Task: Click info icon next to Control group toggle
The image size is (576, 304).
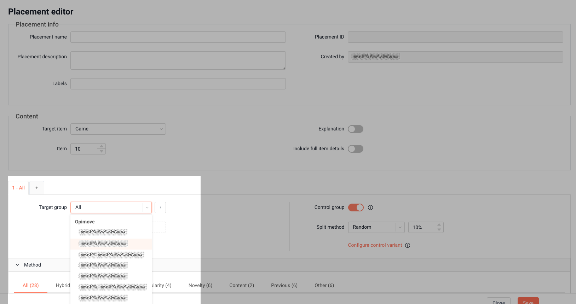Action: tap(370, 207)
